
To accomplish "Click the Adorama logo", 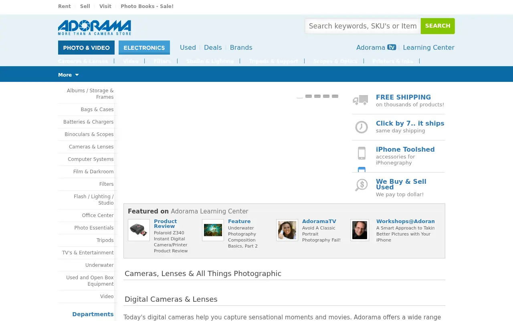I will click(95, 28).
